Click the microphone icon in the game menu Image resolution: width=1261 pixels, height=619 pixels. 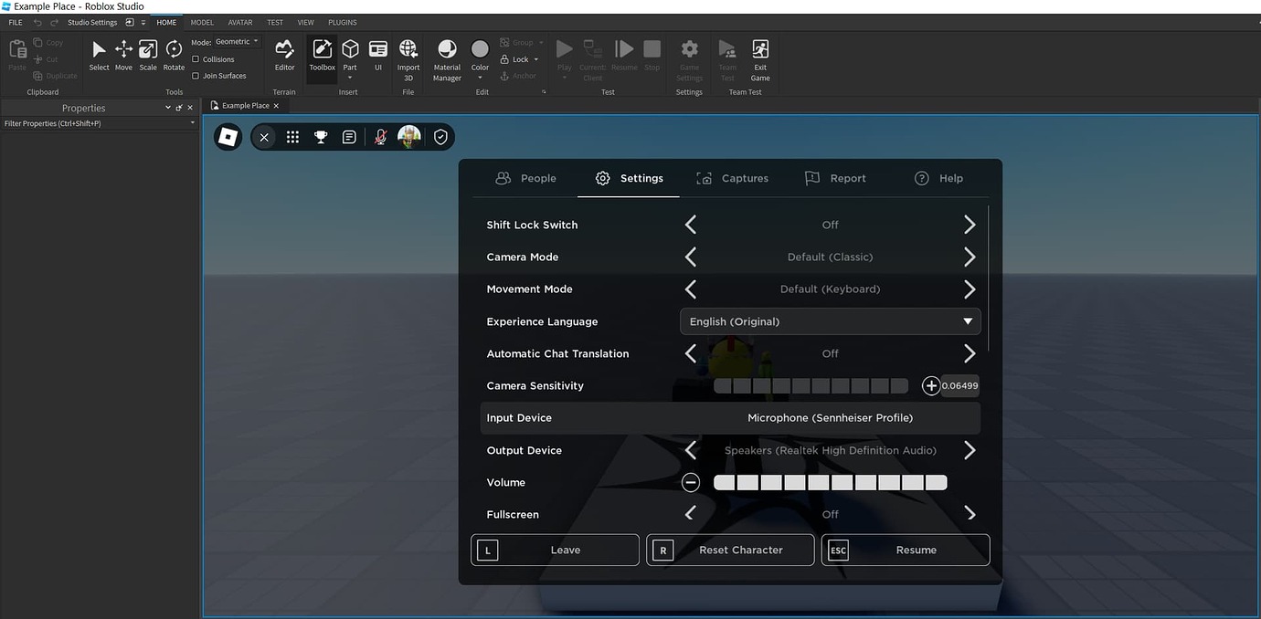tap(379, 136)
